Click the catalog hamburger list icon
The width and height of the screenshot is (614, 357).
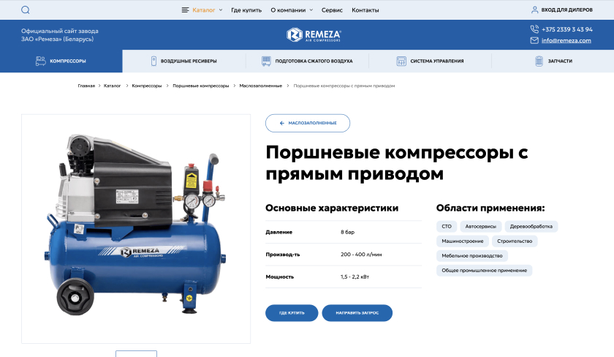185,10
